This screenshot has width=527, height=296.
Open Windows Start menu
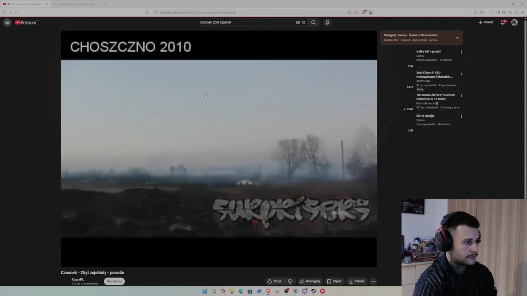tap(205, 291)
